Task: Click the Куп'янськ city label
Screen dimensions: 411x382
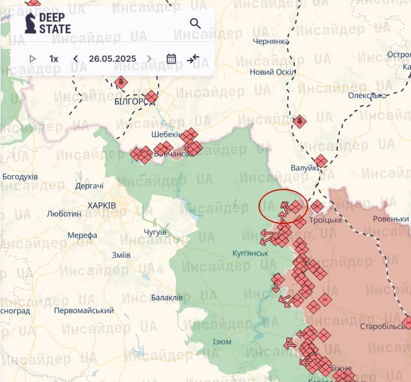Action: [x=250, y=252]
